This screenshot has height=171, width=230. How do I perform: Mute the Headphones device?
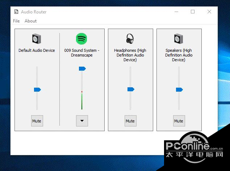tap(130, 121)
